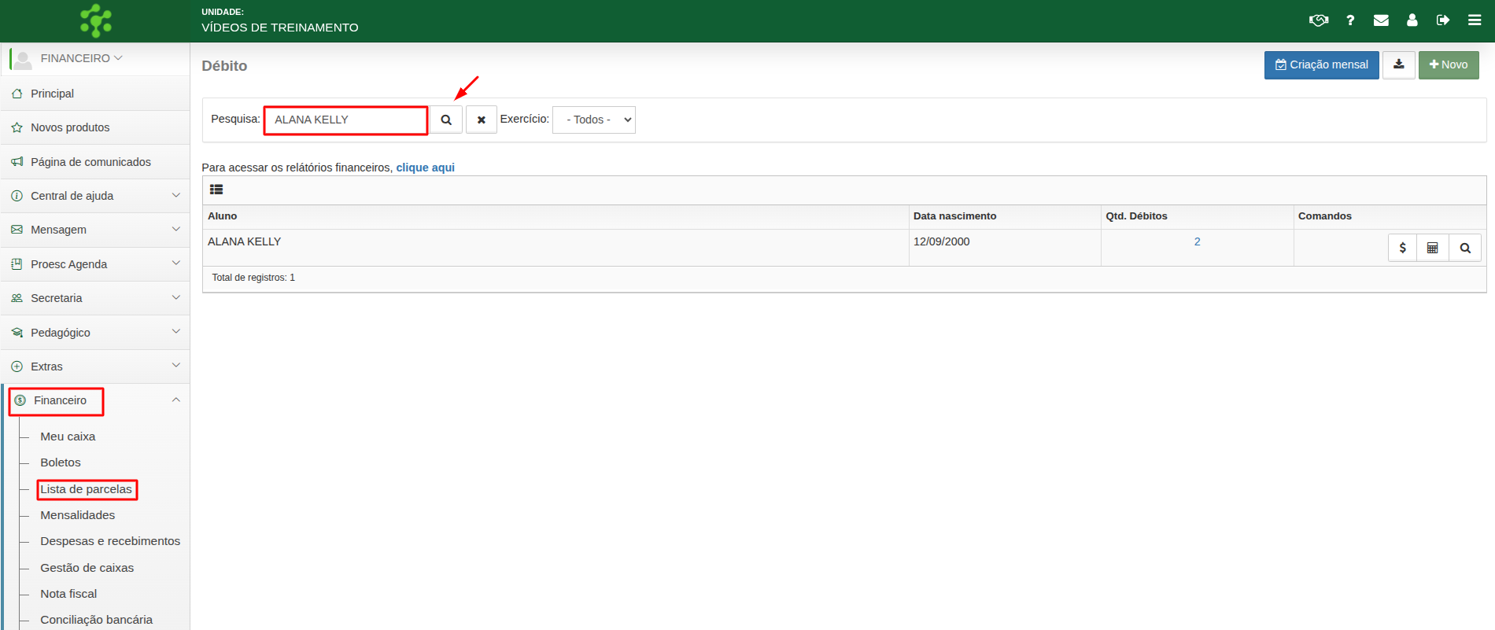This screenshot has height=630, width=1495.
Task: Click the Criação mensal button
Action: pyautogui.click(x=1321, y=64)
